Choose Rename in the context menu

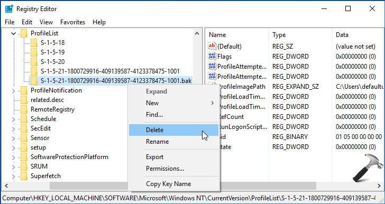coord(173,142)
